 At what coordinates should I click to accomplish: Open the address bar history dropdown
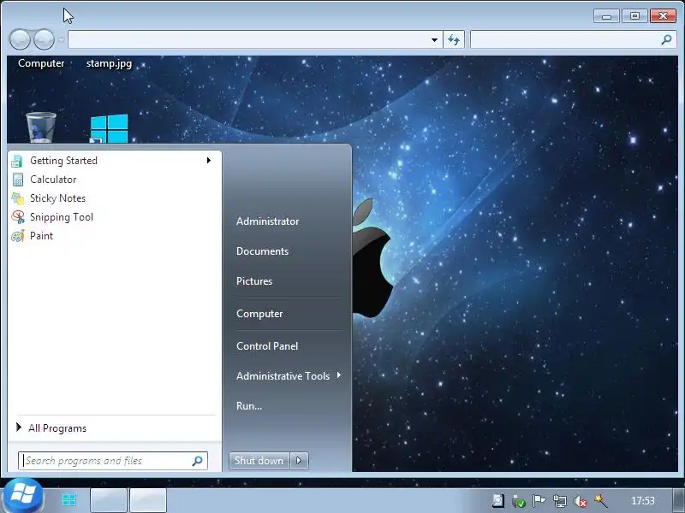tap(434, 39)
